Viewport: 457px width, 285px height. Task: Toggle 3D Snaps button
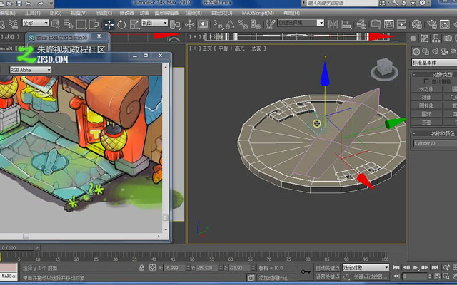tap(217, 24)
